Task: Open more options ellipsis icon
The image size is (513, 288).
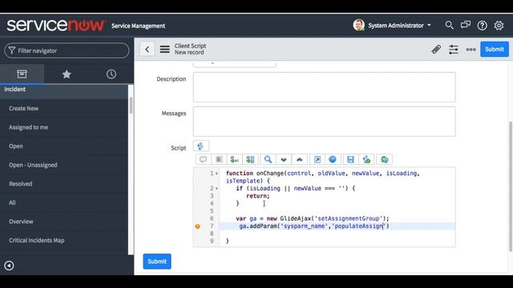Action: pyautogui.click(x=471, y=50)
